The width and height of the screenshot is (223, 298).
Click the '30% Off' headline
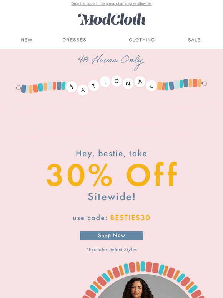point(111,174)
